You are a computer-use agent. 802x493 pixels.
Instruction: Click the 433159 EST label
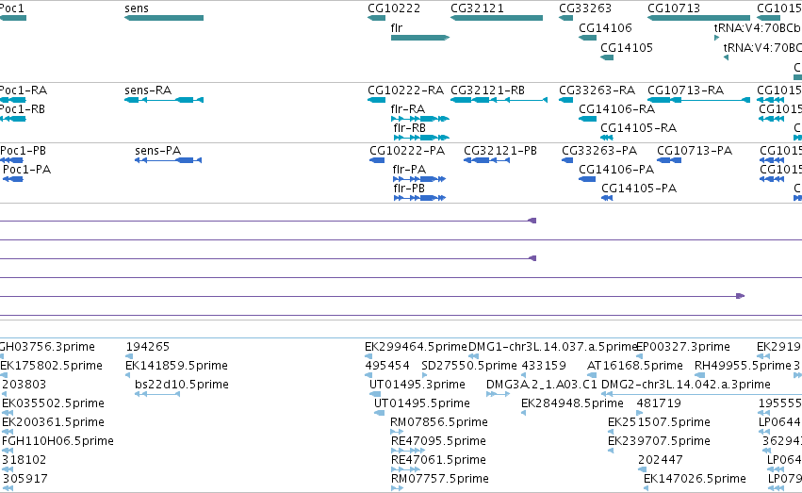(x=544, y=366)
